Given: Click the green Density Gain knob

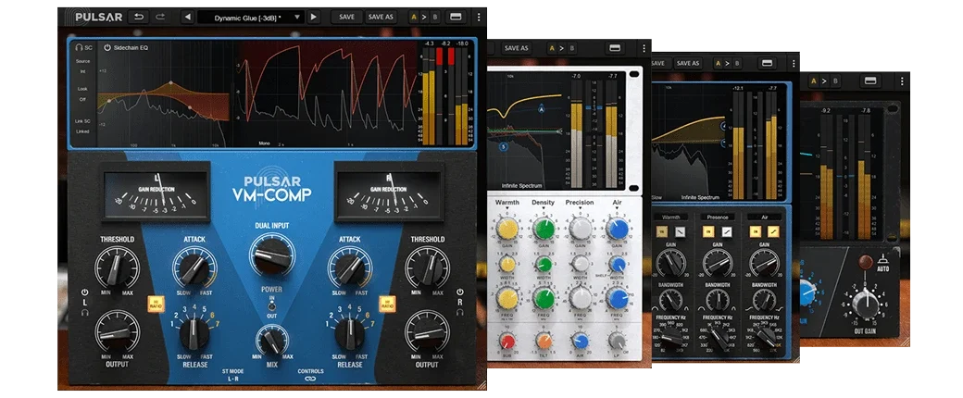Looking at the screenshot, I should [544, 230].
